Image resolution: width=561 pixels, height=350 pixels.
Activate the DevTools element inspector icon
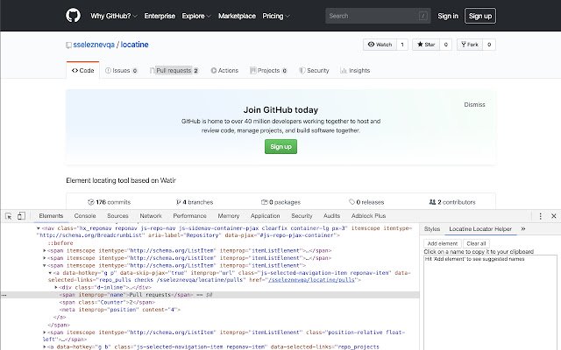coord(9,216)
